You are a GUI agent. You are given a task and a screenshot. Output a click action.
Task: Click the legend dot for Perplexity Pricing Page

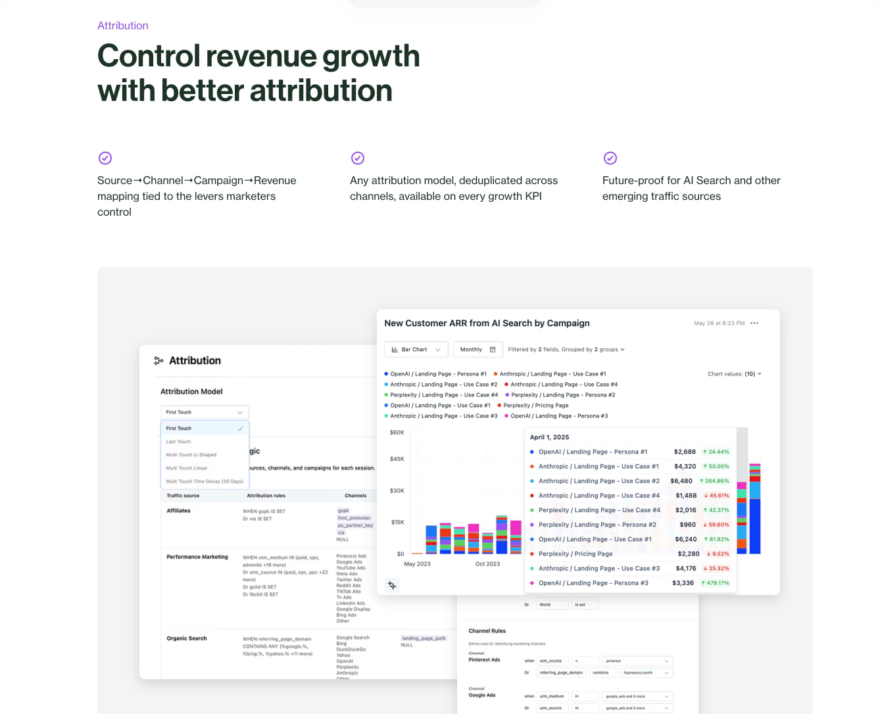click(x=499, y=405)
